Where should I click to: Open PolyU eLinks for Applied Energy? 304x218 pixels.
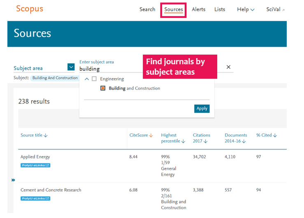[35, 165]
